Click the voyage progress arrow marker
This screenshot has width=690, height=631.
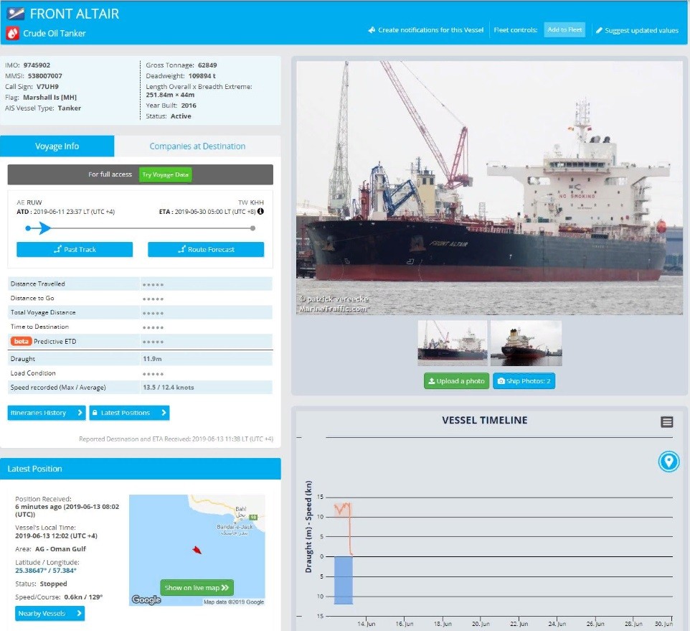[44, 228]
